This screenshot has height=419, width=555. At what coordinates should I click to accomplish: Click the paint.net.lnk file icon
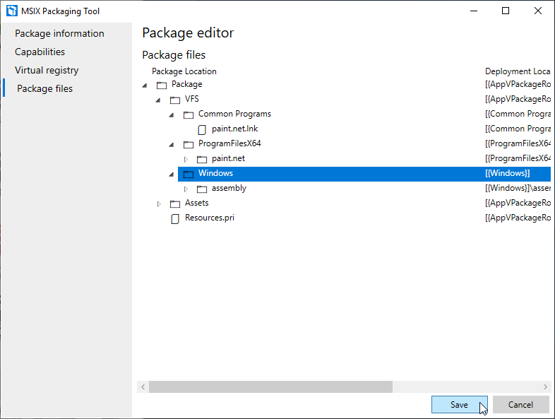point(202,129)
